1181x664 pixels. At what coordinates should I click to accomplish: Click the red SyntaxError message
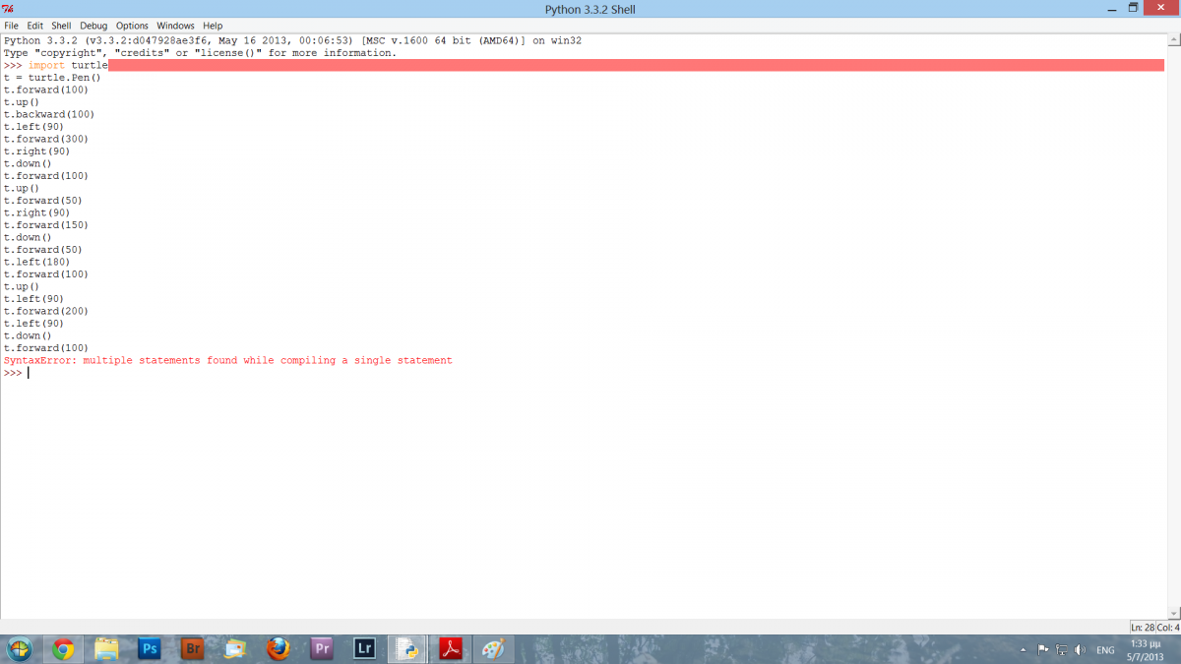coord(227,361)
